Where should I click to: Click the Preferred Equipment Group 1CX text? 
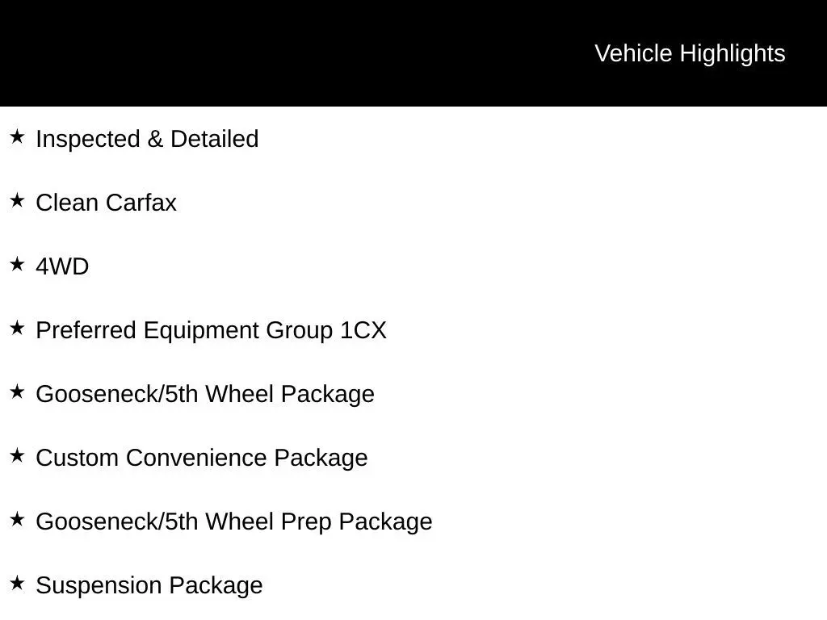(x=211, y=330)
